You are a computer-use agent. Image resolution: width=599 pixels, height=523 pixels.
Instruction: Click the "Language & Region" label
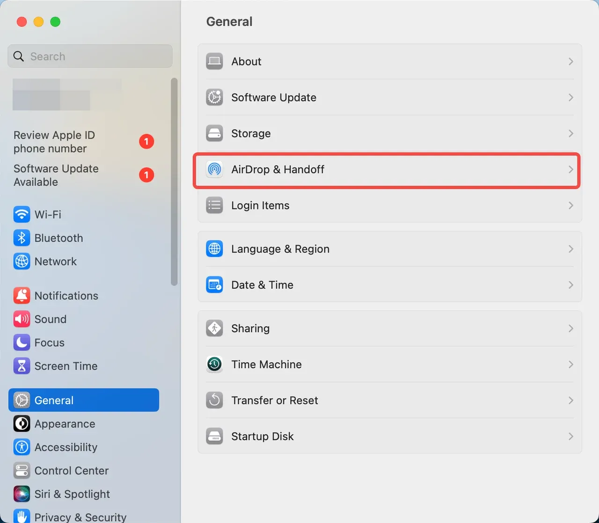[x=280, y=249]
